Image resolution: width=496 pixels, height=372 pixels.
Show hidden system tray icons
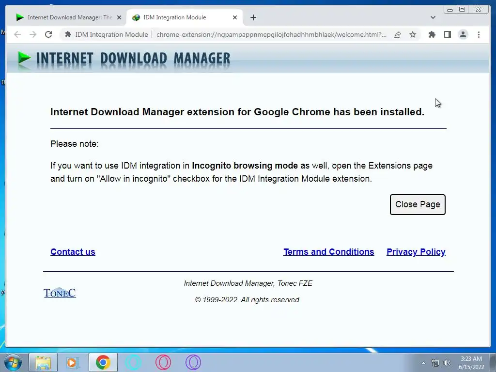pos(423,363)
